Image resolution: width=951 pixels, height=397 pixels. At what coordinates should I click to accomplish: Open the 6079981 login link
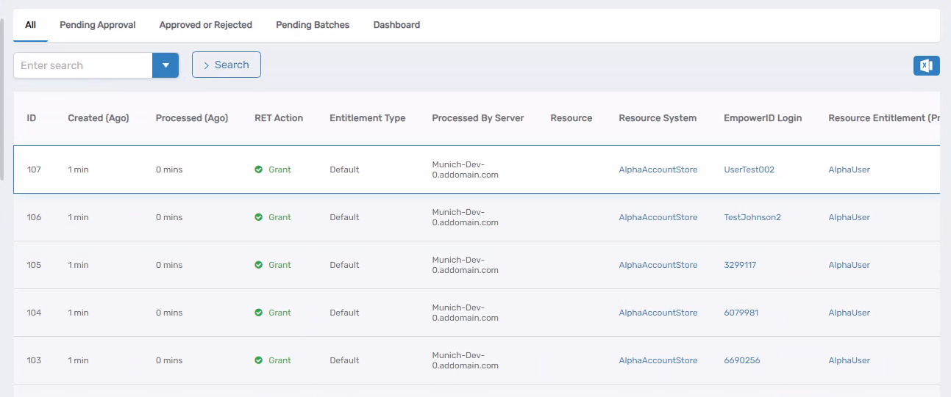tap(741, 313)
